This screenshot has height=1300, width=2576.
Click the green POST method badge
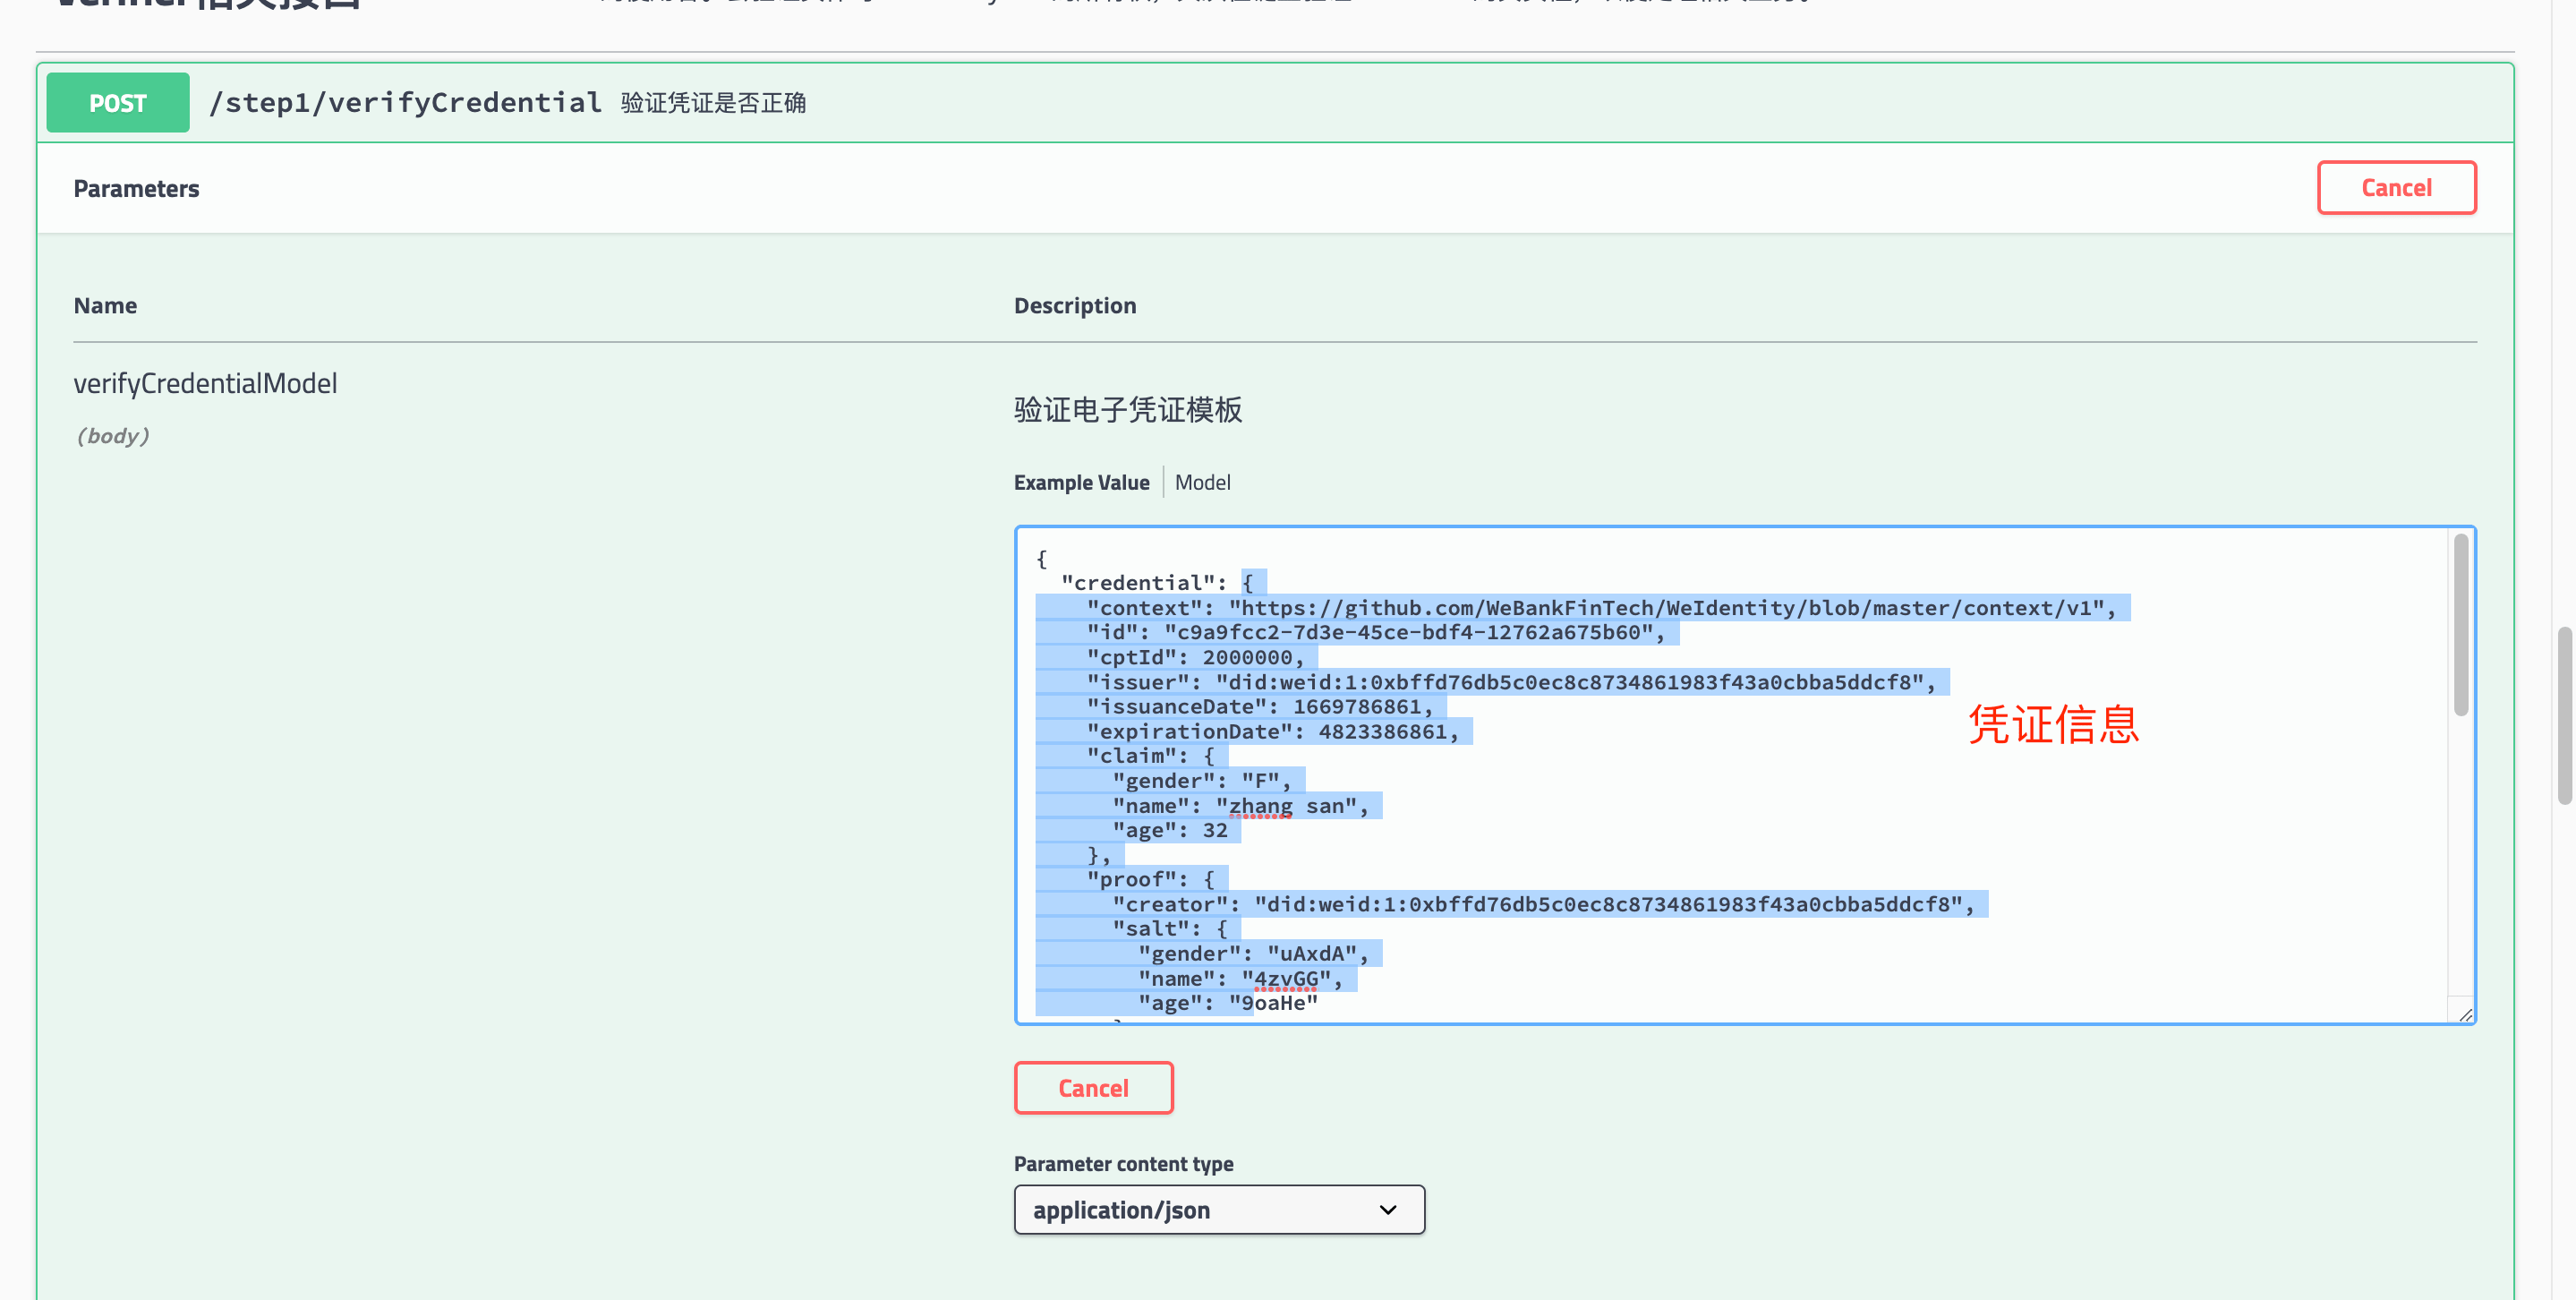[x=117, y=103]
